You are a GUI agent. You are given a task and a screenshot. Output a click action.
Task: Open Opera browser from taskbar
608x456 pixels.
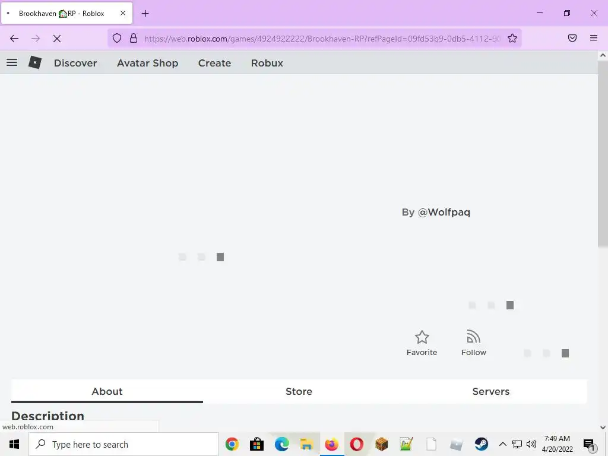[356, 444]
